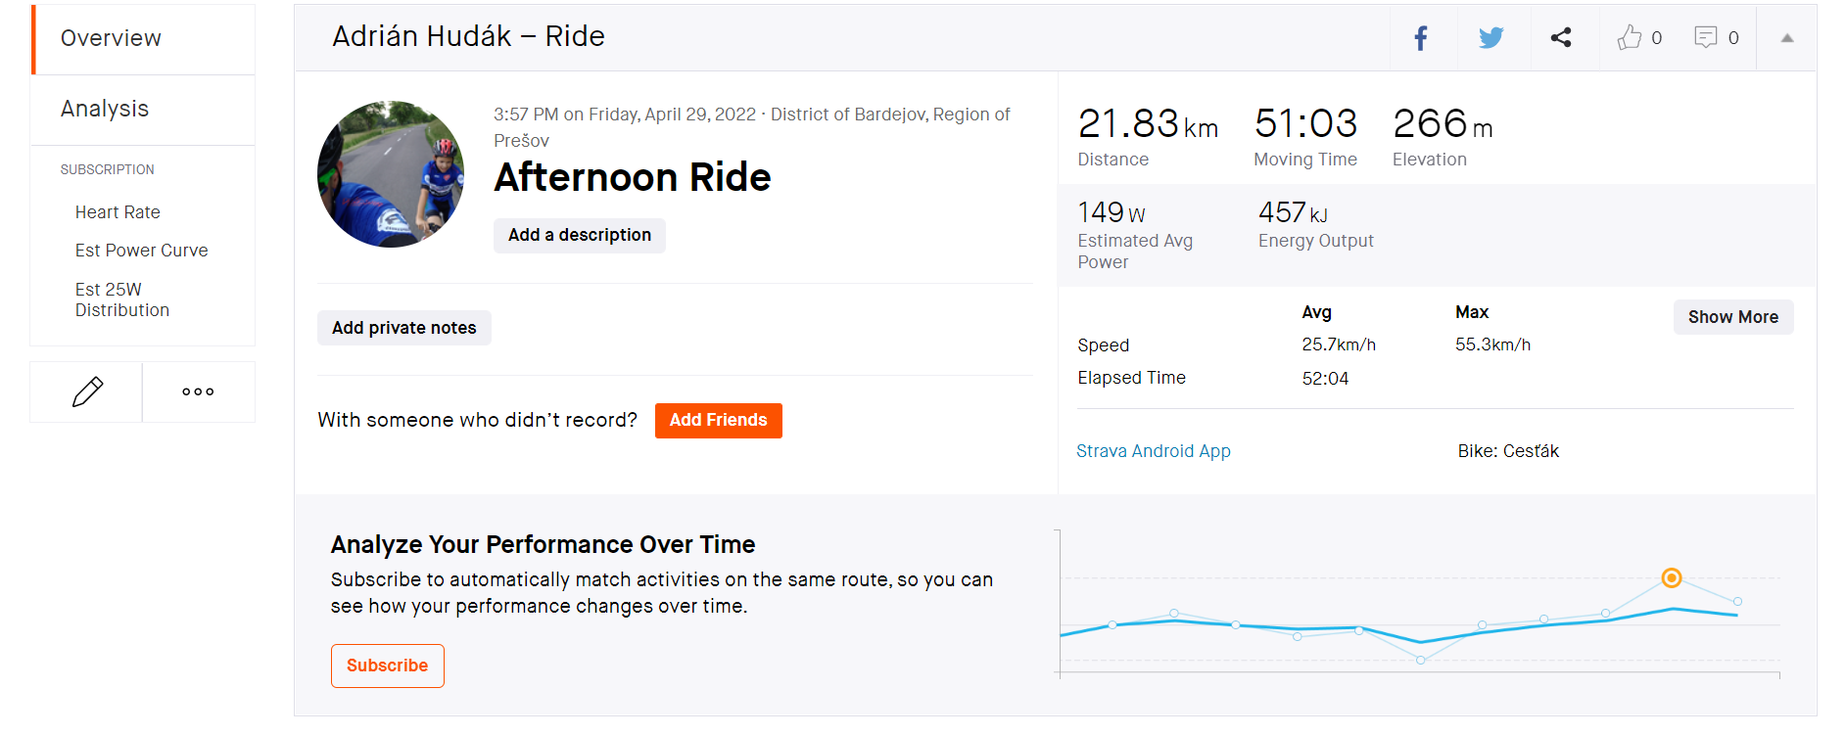Open more actions three-dot menu
The height and width of the screenshot is (735, 1845).
pyautogui.click(x=198, y=391)
